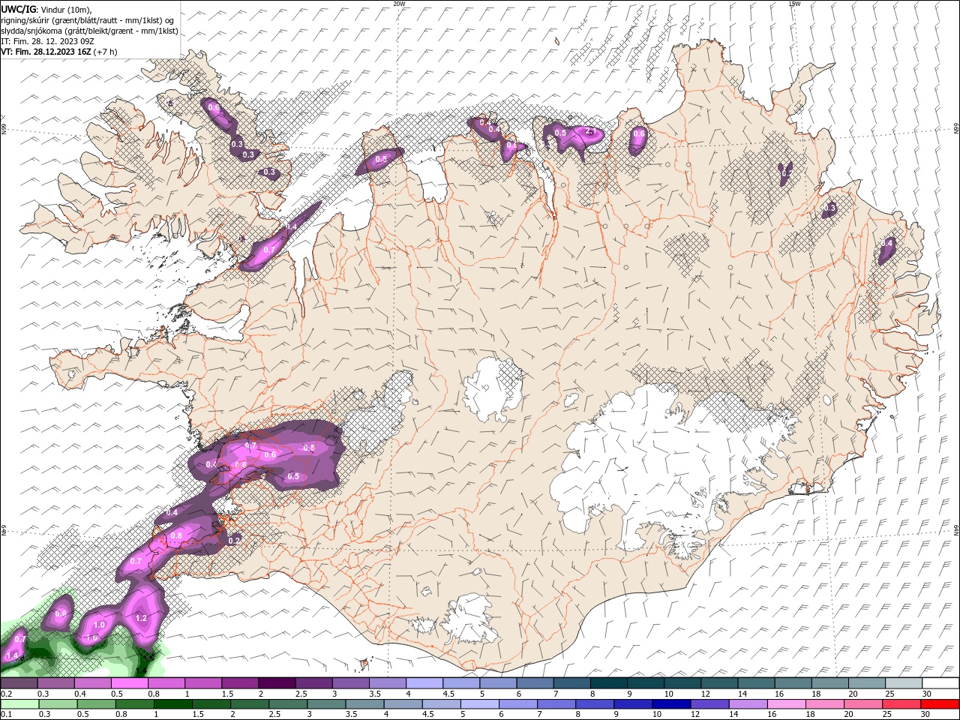Pick the deep blue bottom-row swatch at 10

[671, 704]
